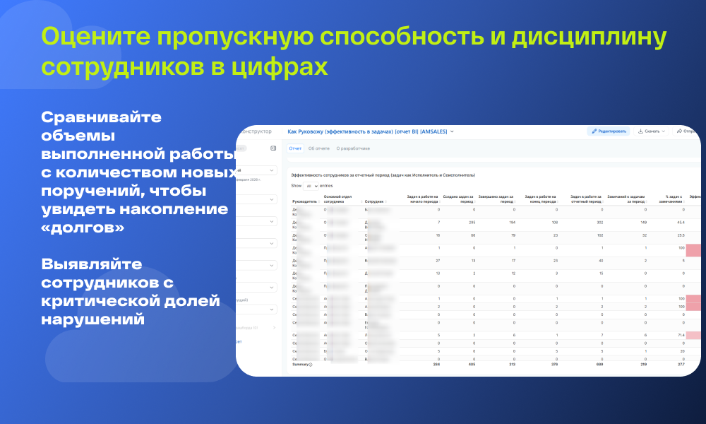Select the cell with value 295

pyautogui.click(x=472, y=222)
